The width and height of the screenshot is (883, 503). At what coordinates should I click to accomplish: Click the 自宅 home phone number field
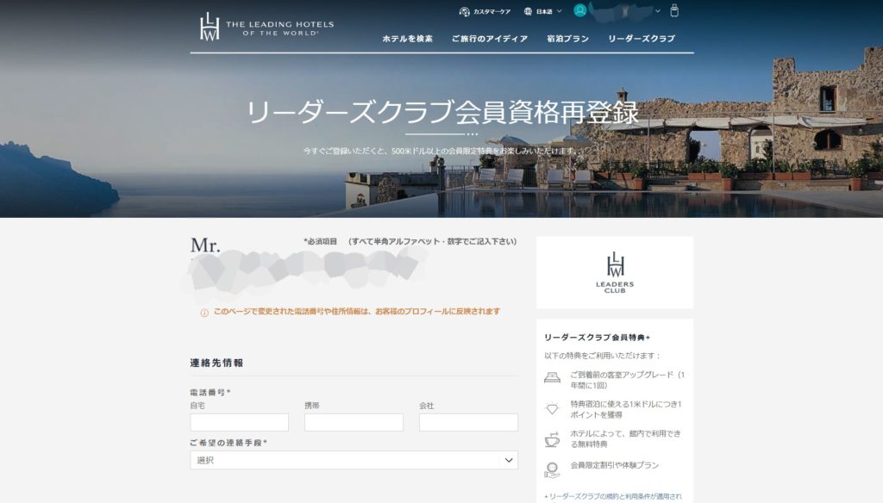click(x=239, y=422)
